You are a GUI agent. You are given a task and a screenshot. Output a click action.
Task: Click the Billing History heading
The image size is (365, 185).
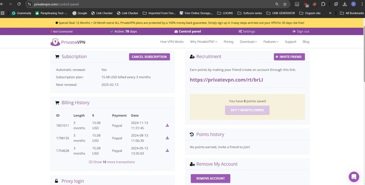coord(75,103)
